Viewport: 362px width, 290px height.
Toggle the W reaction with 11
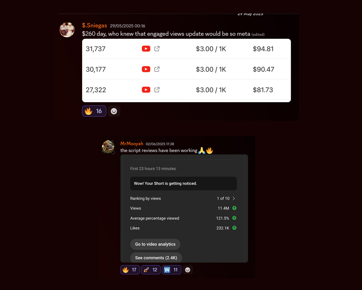tap(171, 270)
